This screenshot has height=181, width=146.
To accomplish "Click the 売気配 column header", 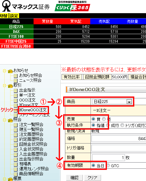I will 104,21.
